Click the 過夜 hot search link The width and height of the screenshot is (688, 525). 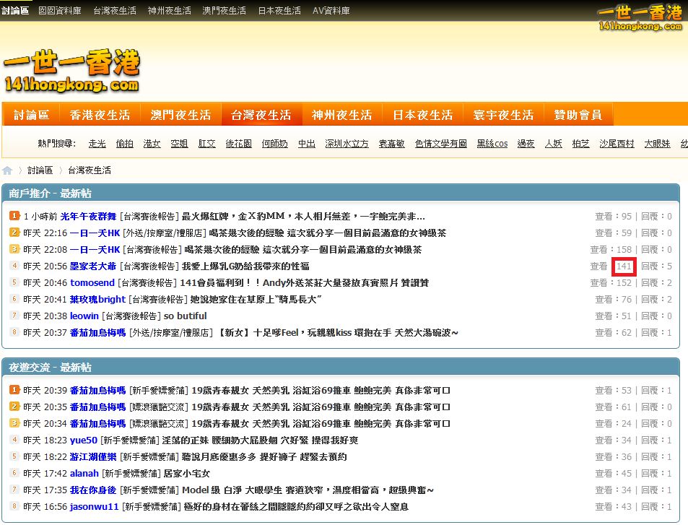tap(526, 144)
